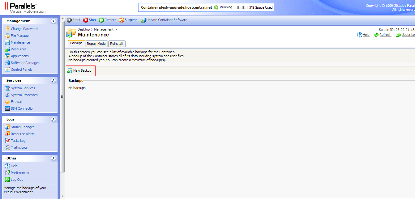The height and width of the screenshot is (199, 415).
Task: Click the New Backup icon
Action: 70,71
